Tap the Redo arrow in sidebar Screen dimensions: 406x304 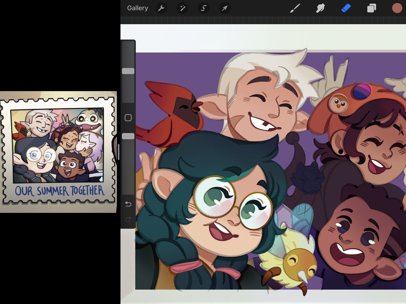(x=128, y=220)
